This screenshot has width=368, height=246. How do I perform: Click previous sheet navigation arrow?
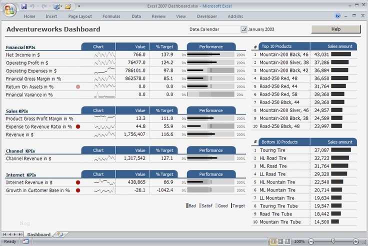(x=10, y=234)
